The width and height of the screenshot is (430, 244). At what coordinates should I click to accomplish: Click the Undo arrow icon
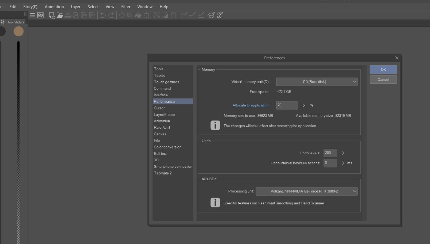coord(102,15)
